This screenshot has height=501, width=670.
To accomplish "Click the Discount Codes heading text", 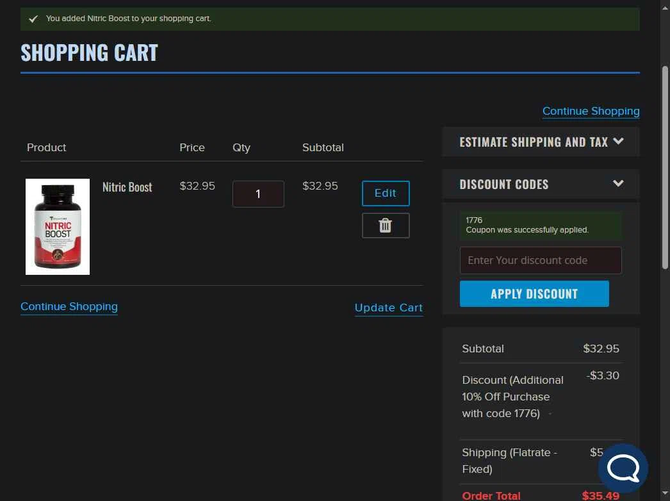I will tap(504, 185).
